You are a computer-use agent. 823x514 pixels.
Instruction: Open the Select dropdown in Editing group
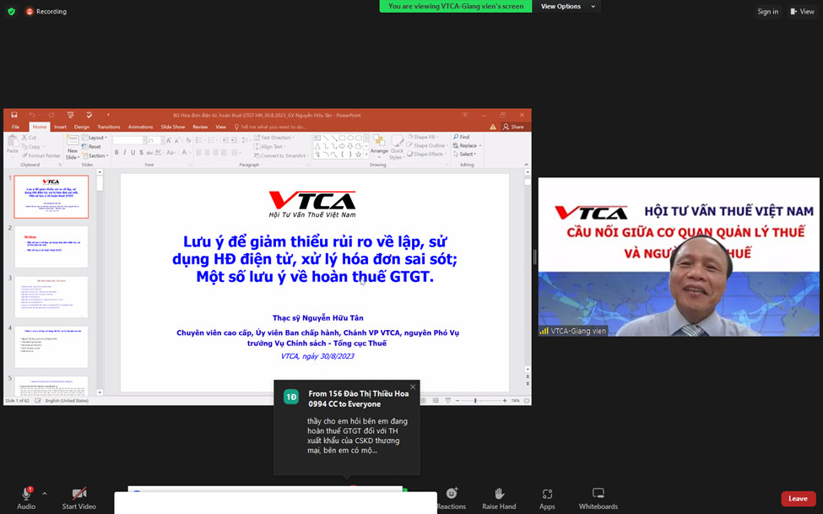(465, 154)
